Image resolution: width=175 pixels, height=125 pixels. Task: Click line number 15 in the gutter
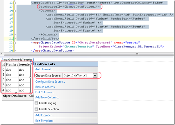point(11,15)
